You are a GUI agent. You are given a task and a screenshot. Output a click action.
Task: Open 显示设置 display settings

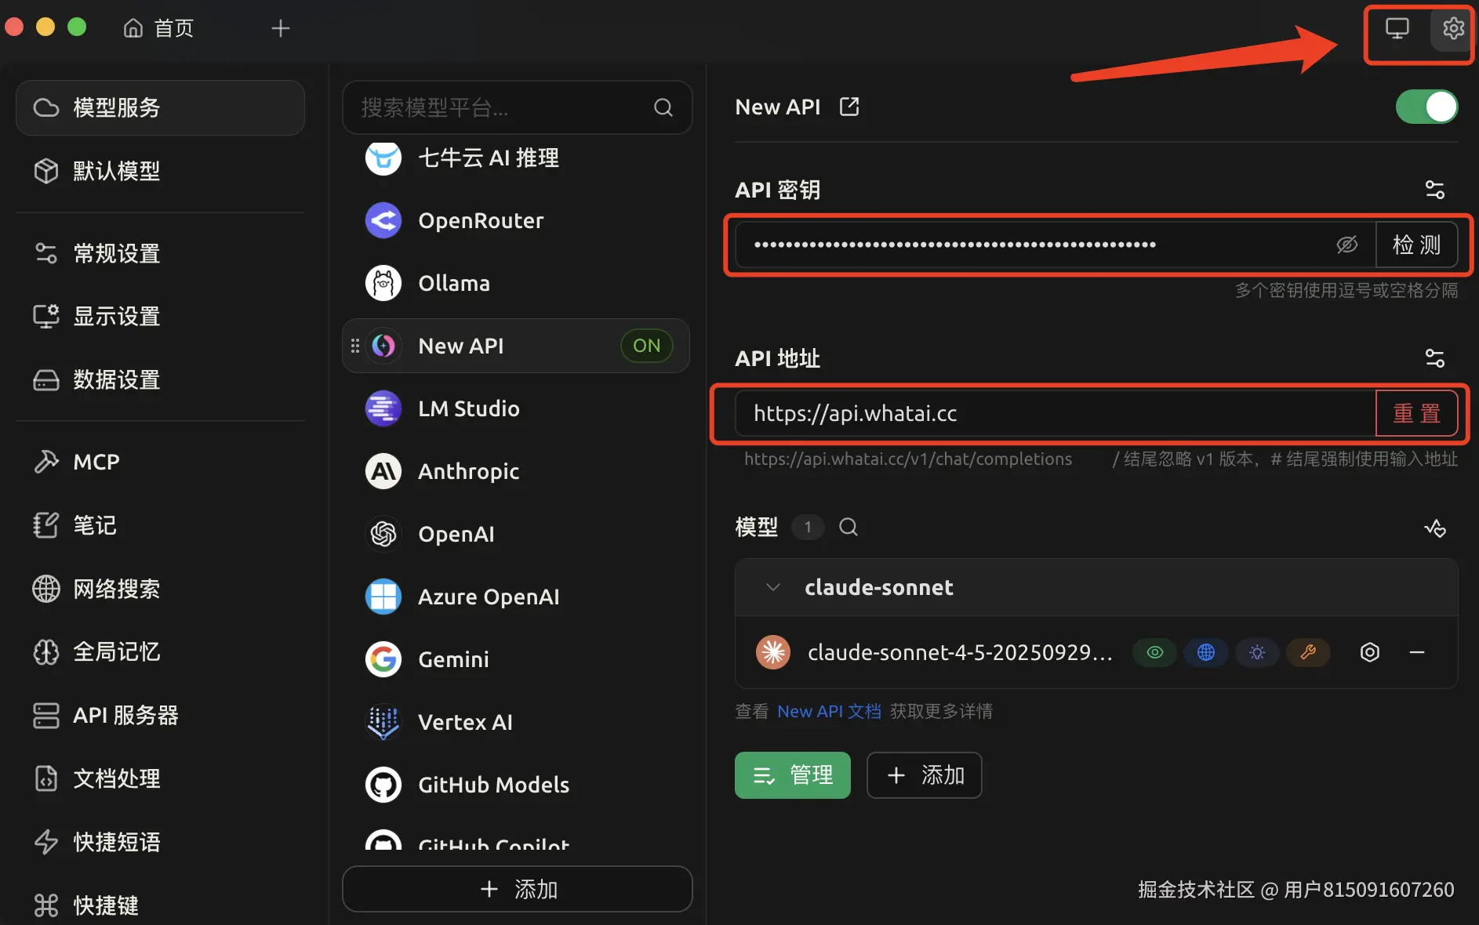[x=116, y=316]
